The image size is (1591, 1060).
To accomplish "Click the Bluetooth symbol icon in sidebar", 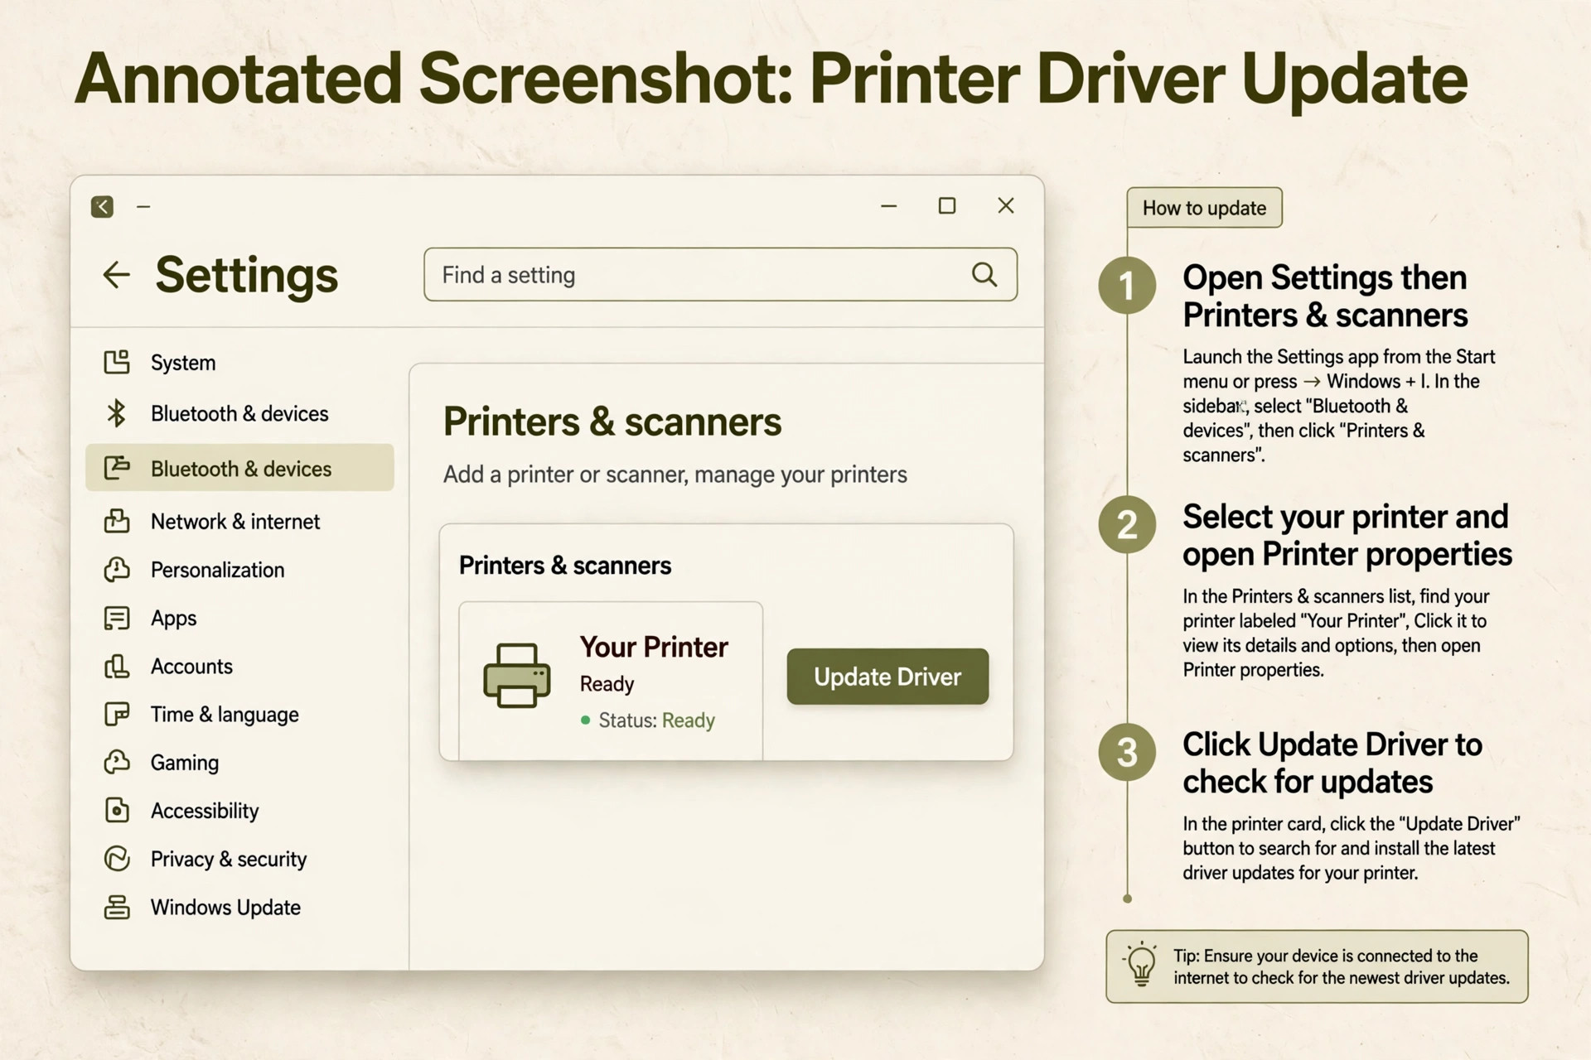I will tap(117, 413).
